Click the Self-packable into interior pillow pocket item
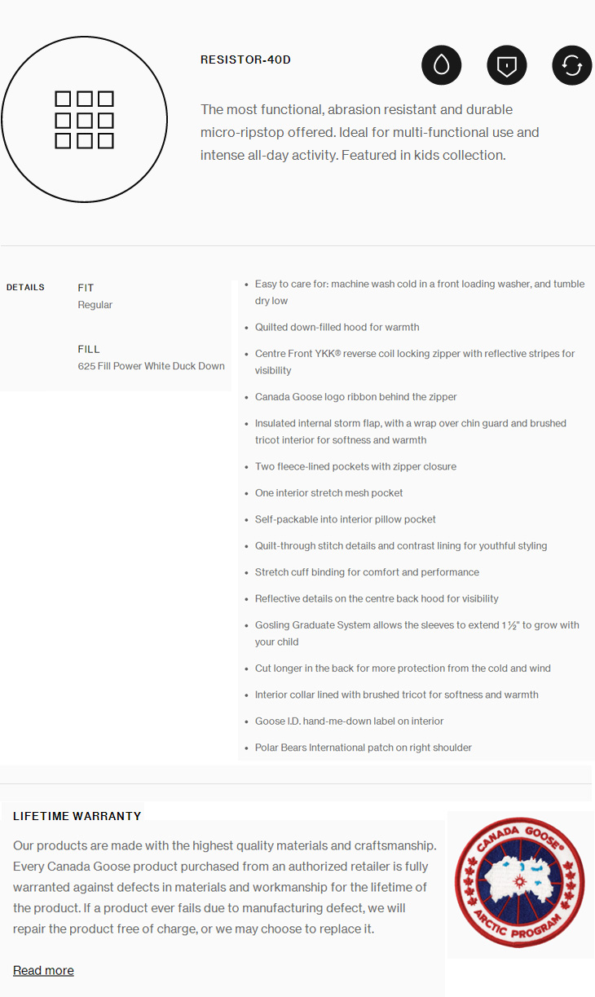This screenshot has height=997, width=595. pyautogui.click(x=345, y=519)
